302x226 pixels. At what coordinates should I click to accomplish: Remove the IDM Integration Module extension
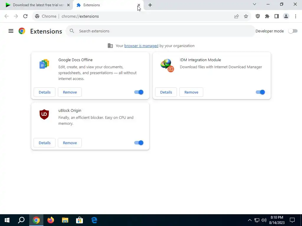click(191, 92)
